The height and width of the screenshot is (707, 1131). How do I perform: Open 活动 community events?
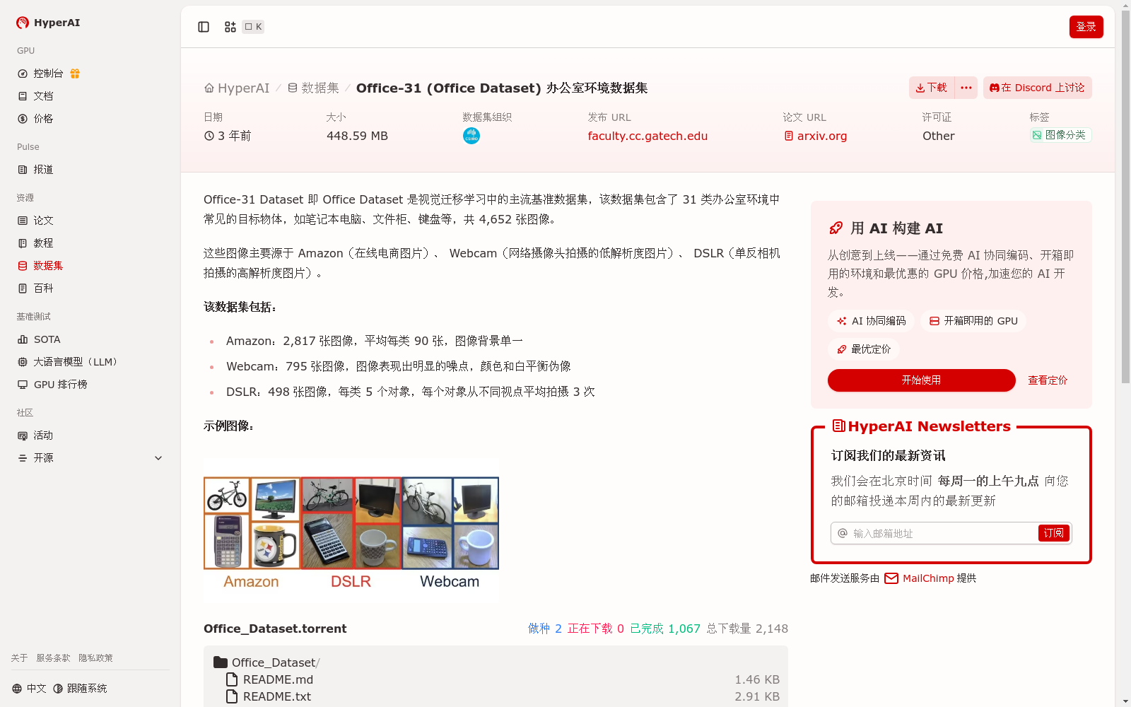pyautogui.click(x=43, y=436)
